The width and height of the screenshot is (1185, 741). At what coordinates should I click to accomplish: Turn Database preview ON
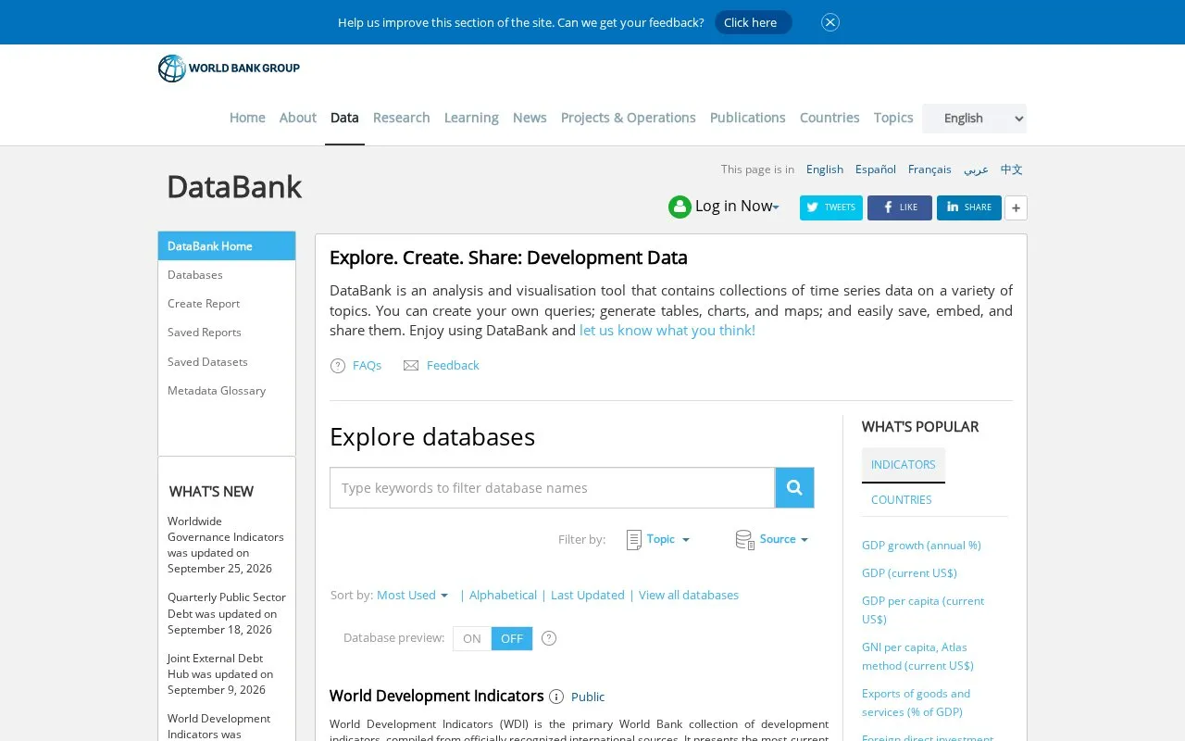pyautogui.click(x=472, y=638)
